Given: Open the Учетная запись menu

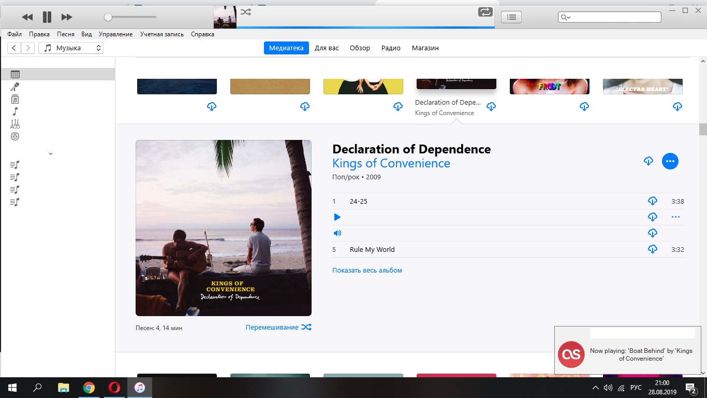Looking at the screenshot, I should pos(162,34).
